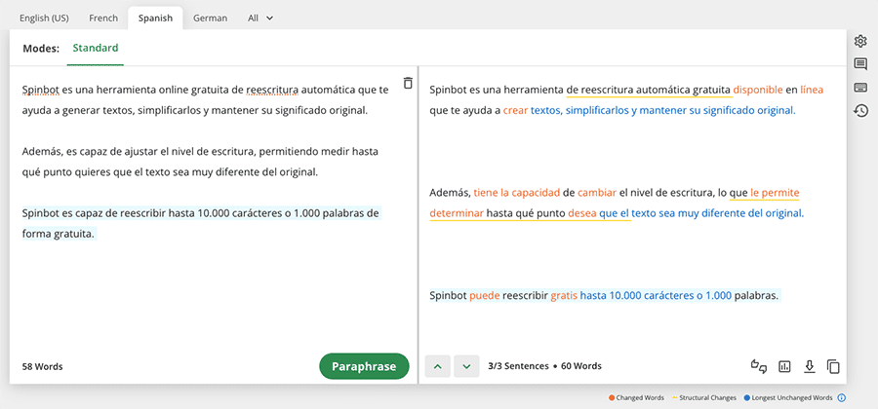The image size is (878, 409).
Task: Click the changed word "gratis"
Action: 564,296
